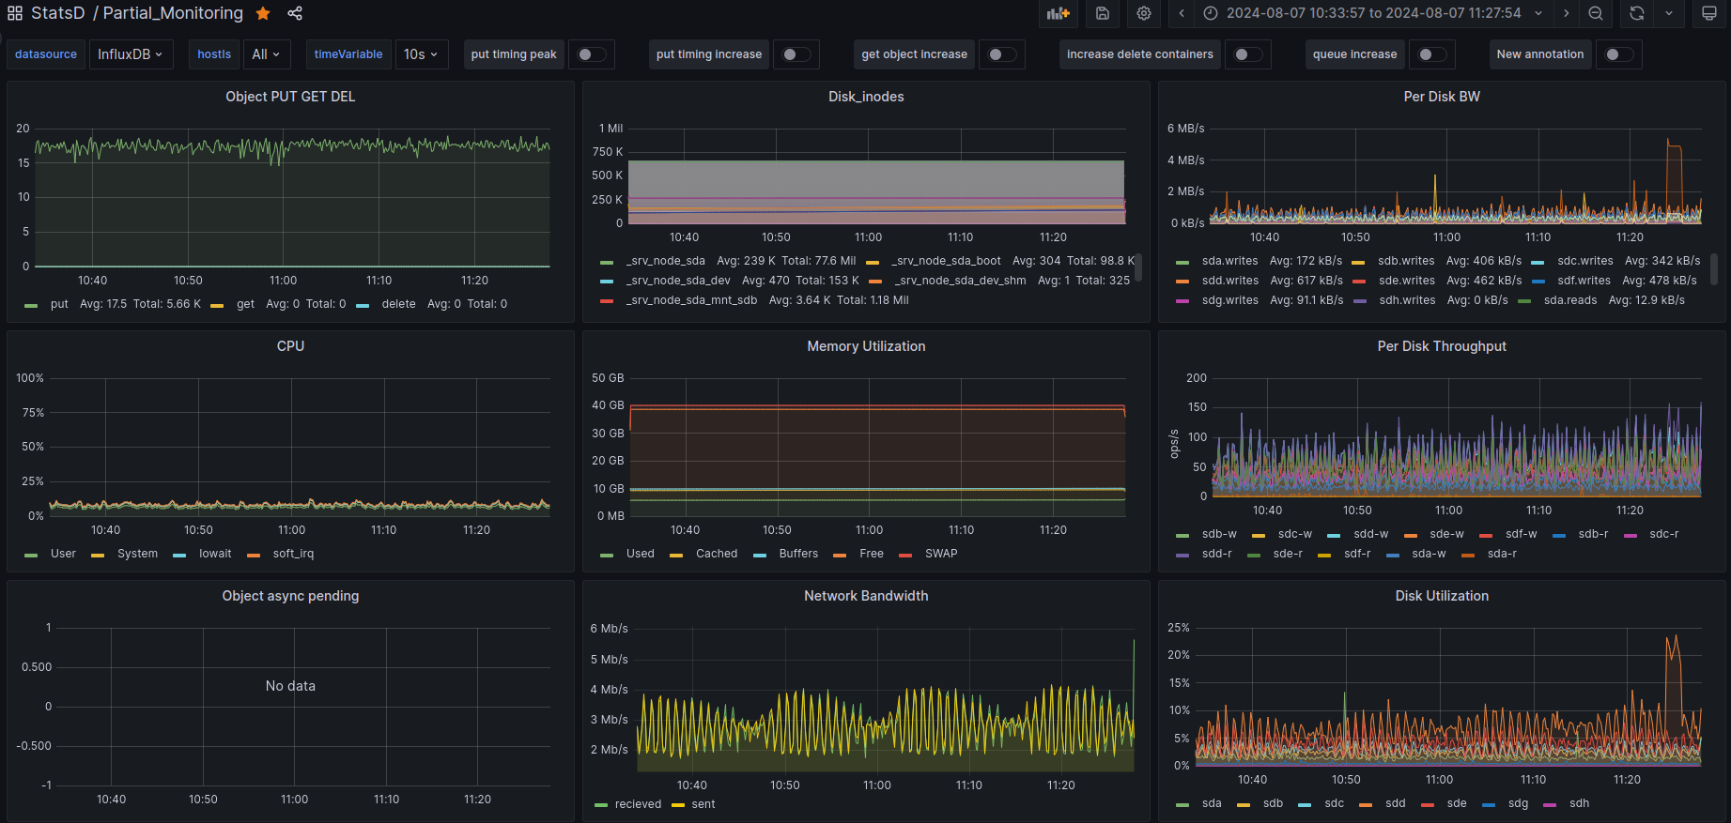Click the StatsD folder breadcrumb link
Viewport: 1731px width, 823px height.
pyautogui.click(x=57, y=13)
